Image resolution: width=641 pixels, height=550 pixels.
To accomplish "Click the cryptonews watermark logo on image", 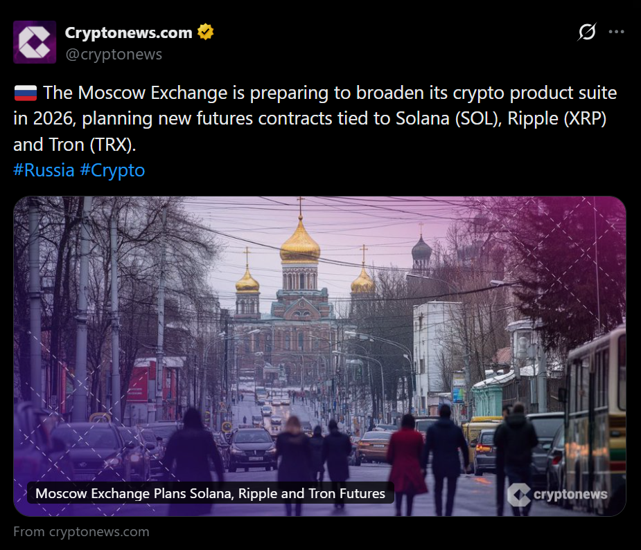I will coord(558,494).
